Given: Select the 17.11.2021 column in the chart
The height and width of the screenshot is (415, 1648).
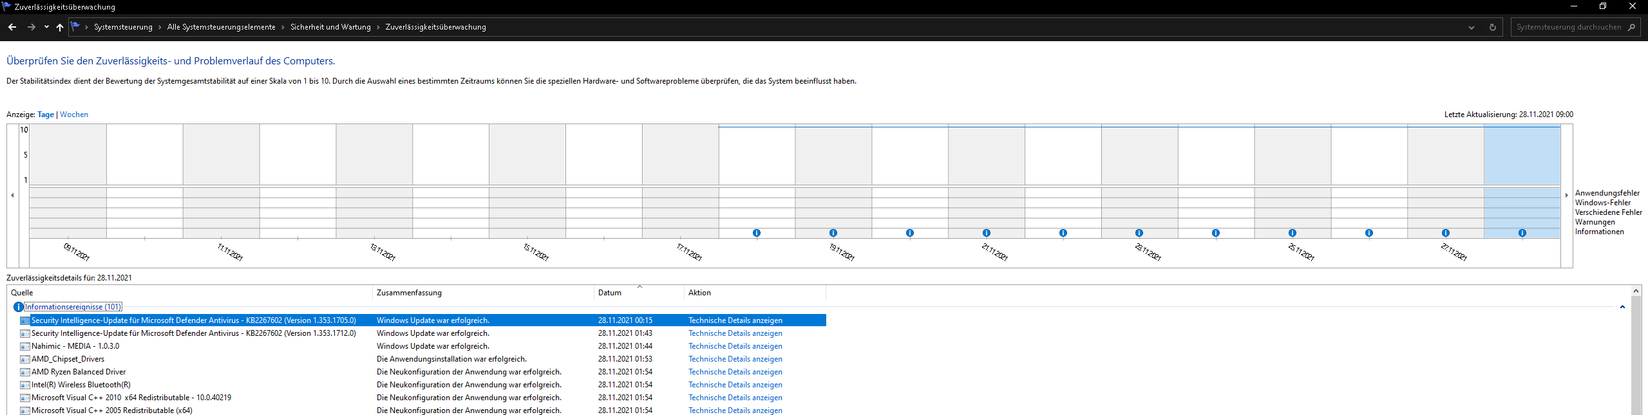Looking at the screenshot, I should pyautogui.click(x=680, y=181).
